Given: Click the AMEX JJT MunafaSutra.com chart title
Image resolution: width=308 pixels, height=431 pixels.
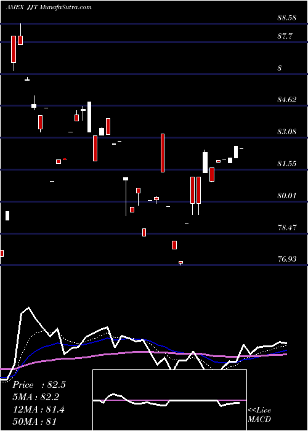Looking at the screenshot, I should 49,7.
